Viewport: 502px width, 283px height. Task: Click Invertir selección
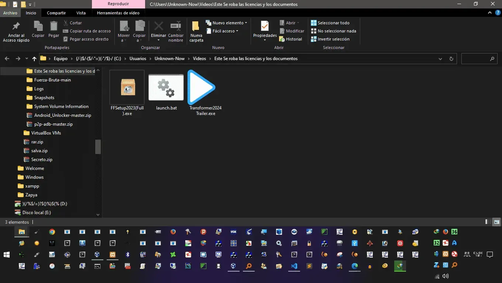[330, 39]
